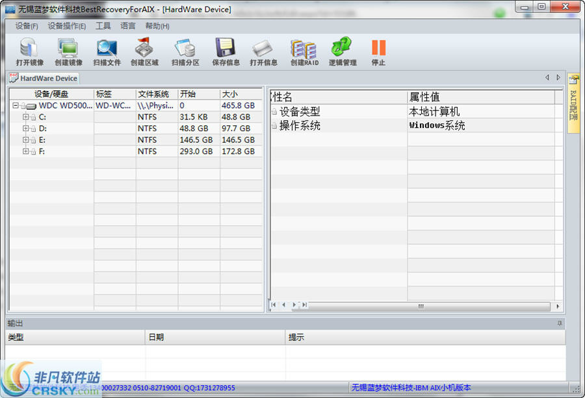Open the 创建RAID tool
Screen dimensions: 585x398
coord(304,51)
